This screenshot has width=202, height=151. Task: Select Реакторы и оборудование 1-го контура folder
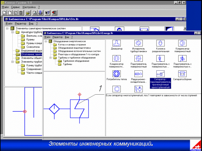(x=79, y=55)
